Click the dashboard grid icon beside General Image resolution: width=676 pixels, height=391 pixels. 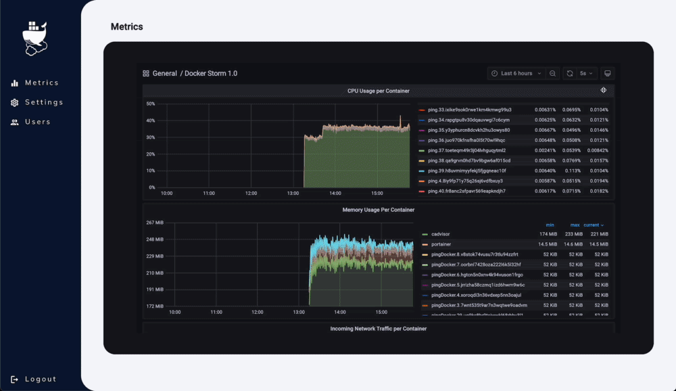click(146, 73)
